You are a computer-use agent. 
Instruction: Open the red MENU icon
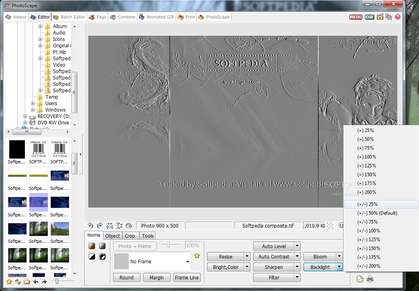click(x=356, y=17)
